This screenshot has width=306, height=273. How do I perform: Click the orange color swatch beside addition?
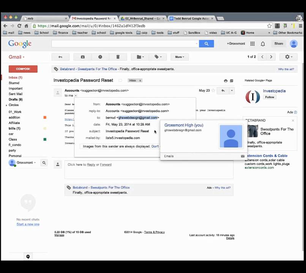click(45, 117)
